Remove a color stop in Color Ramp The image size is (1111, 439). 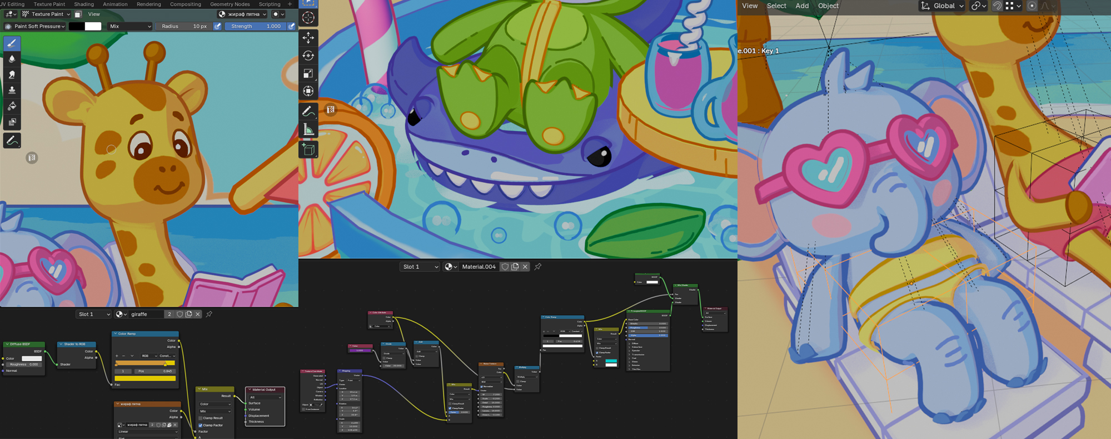click(124, 356)
